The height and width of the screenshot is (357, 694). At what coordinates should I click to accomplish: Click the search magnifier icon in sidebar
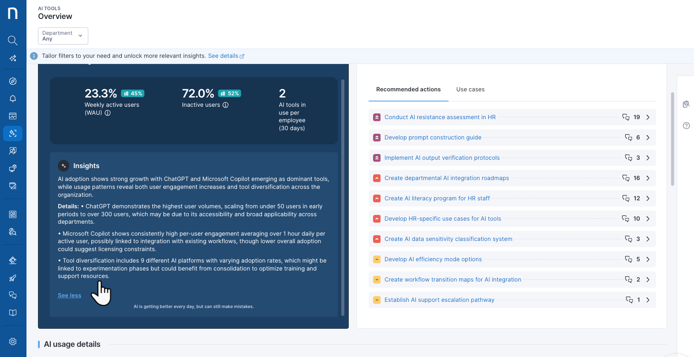click(x=13, y=41)
